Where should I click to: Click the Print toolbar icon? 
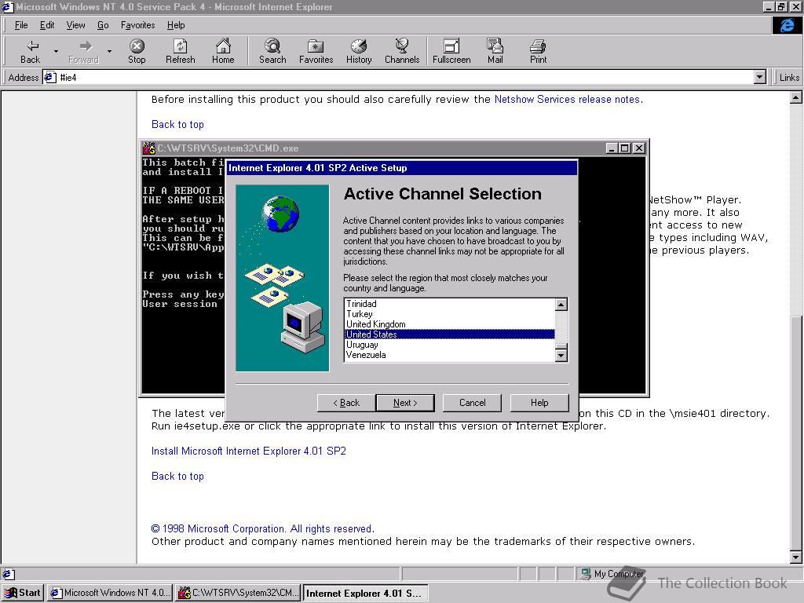pyautogui.click(x=538, y=52)
